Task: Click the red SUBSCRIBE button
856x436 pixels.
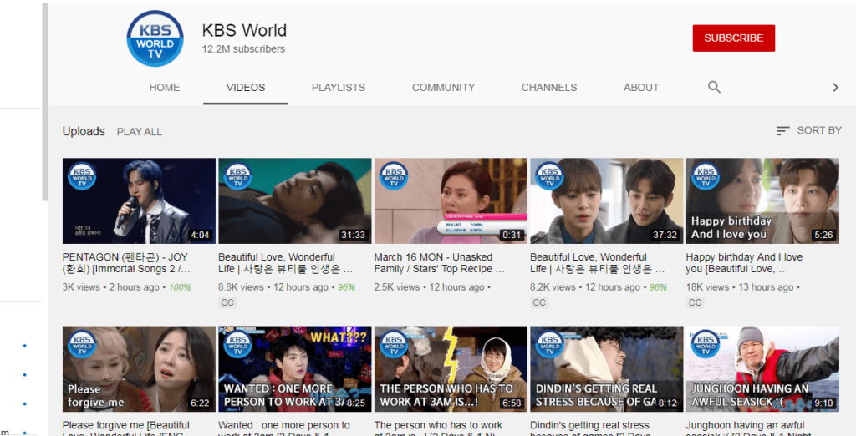Action: tap(734, 38)
